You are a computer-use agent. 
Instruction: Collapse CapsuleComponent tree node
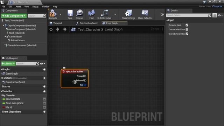point(3,25)
